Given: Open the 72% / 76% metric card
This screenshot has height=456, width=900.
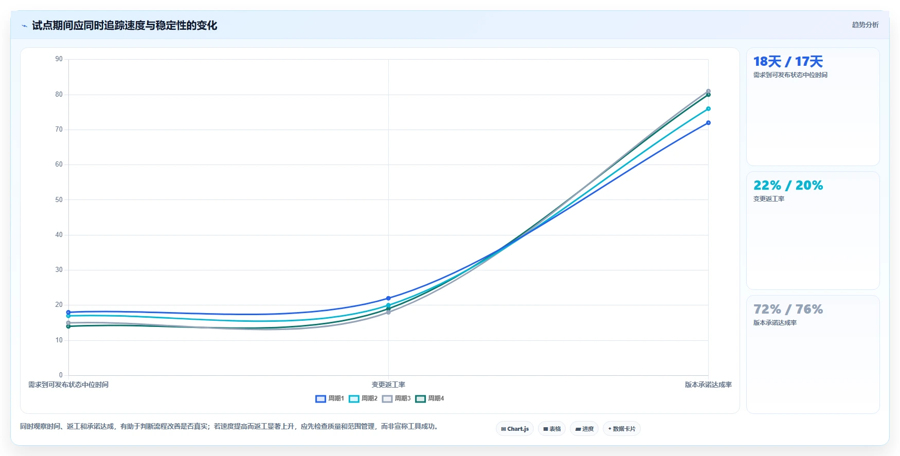Looking at the screenshot, I should [x=813, y=355].
